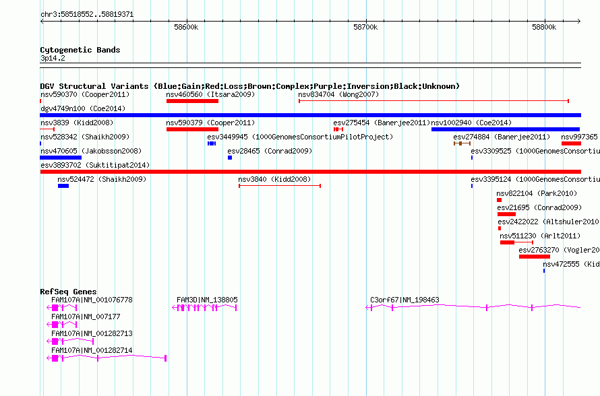Click the FAM107A NM_001076778 gene model glyph
Viewport: 600px width, 396px height.
(x=62, y=308)
